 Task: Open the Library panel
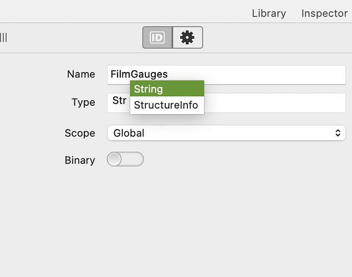269,13
